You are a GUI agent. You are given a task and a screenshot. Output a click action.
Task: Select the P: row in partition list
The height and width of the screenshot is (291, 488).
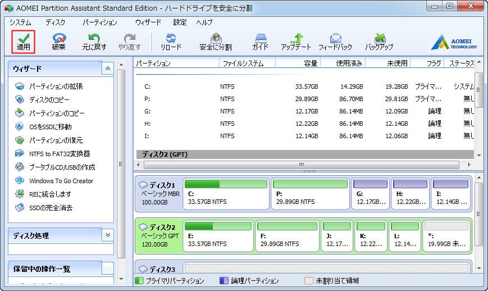305,99
